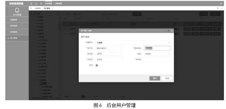This screenshot has height=109, width=226.
Task: Open 功能管理 in the left sidebar
Action: tap(17, 20)
